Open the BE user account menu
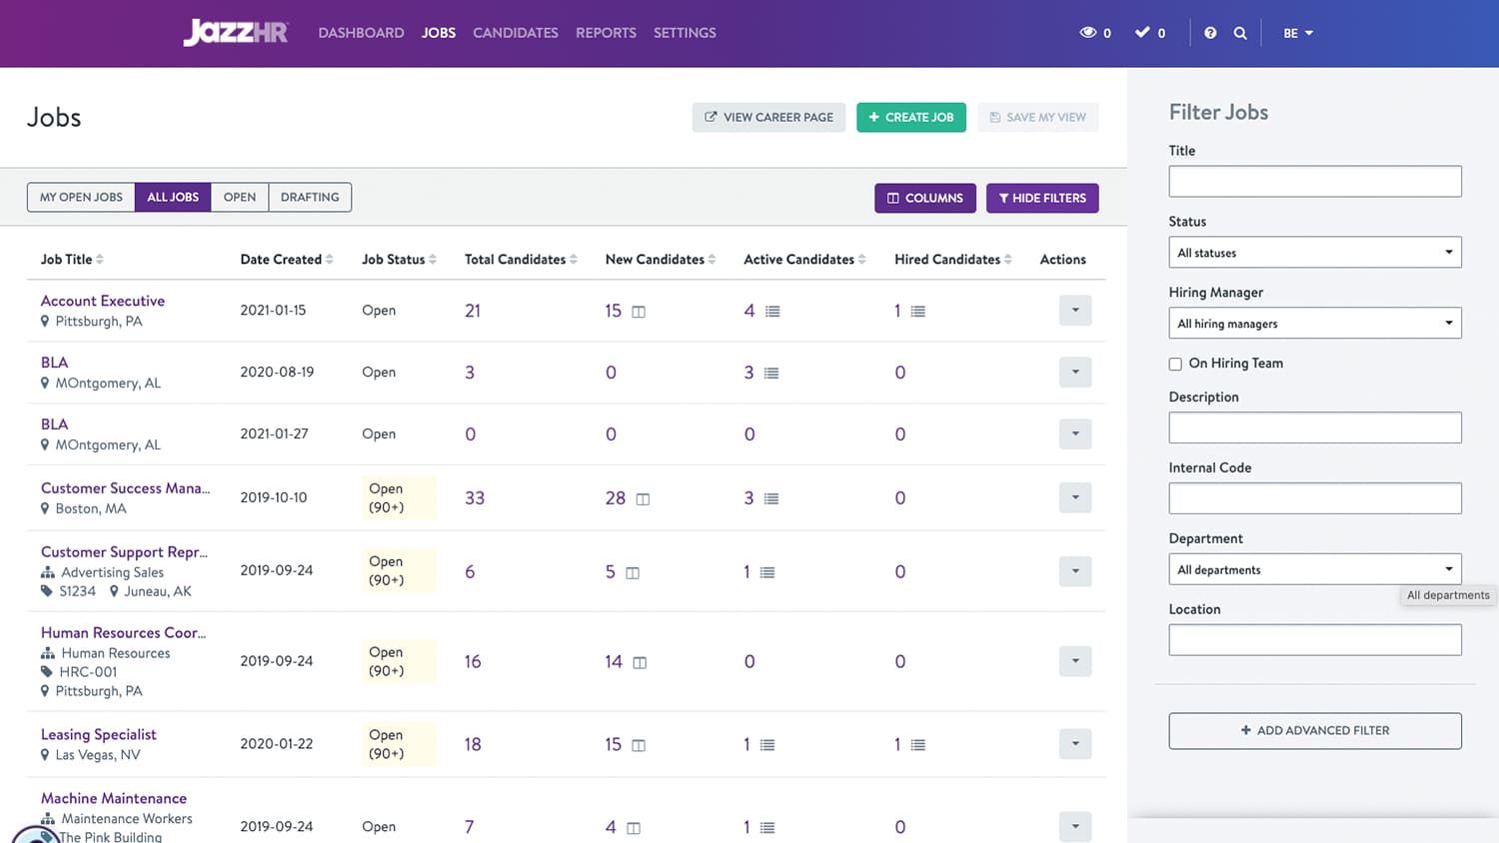This screenshot has height=843, width=1499. 1298,33
